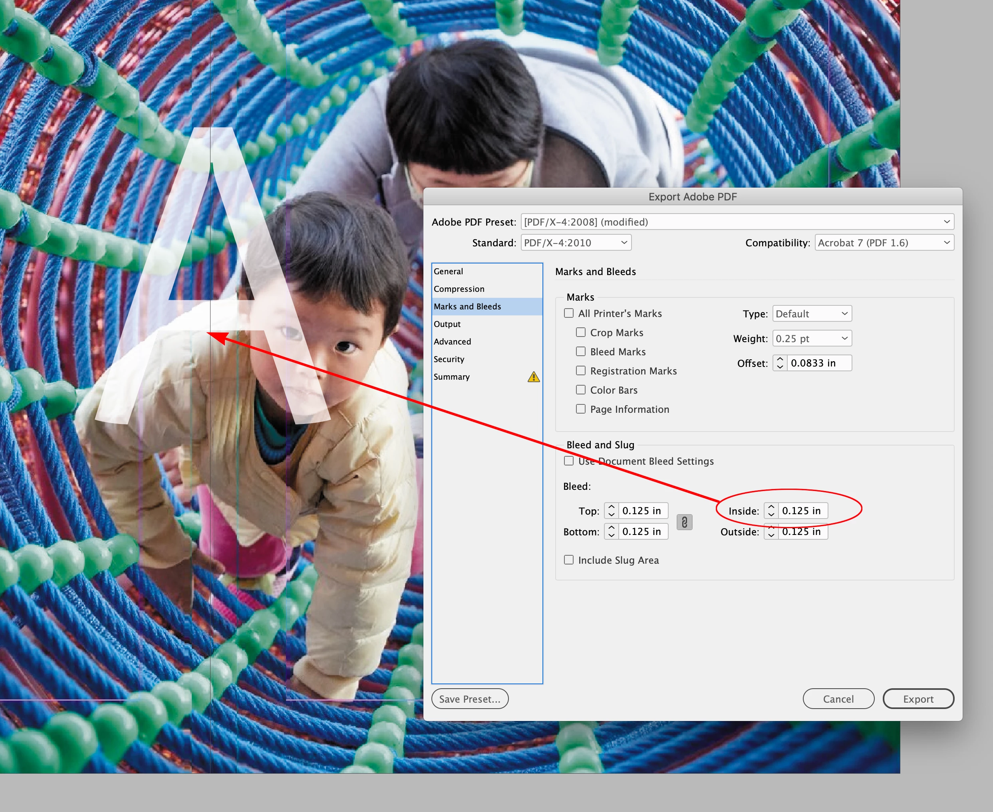Click the Bottom bleed stepper arrows
This screenshot has height=812, width=993.
[611, 531]
